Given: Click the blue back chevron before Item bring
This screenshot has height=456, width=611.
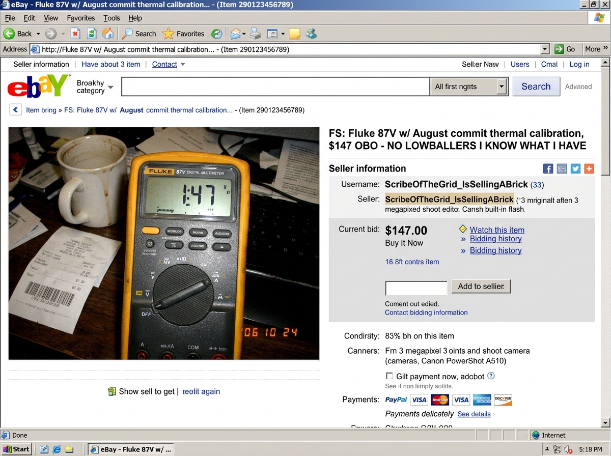Looking at the screenshot, I should click(x=16, y=109).
